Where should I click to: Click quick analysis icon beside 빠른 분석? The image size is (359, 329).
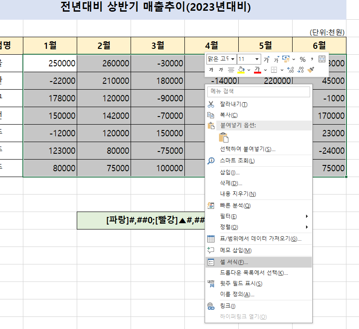point(211,206)
